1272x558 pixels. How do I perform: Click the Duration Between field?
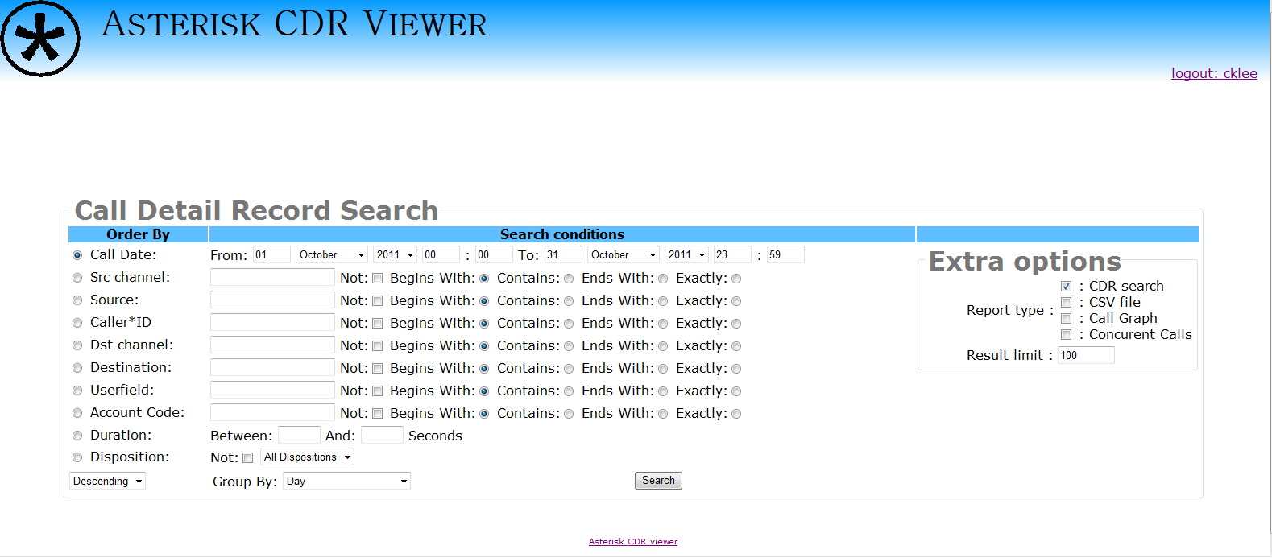click(299, 435)
